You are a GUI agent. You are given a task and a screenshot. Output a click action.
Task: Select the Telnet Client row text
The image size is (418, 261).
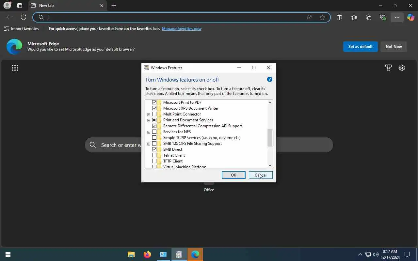pos(174,155)
